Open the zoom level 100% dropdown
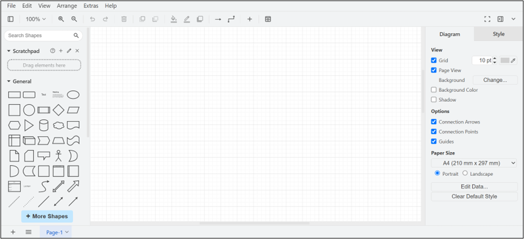The image size is (524, 239). click(35, 19)
